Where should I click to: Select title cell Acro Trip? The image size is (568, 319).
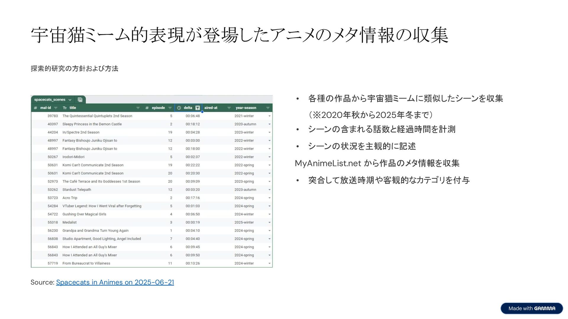pyautogui.click(x=70, y=198)
